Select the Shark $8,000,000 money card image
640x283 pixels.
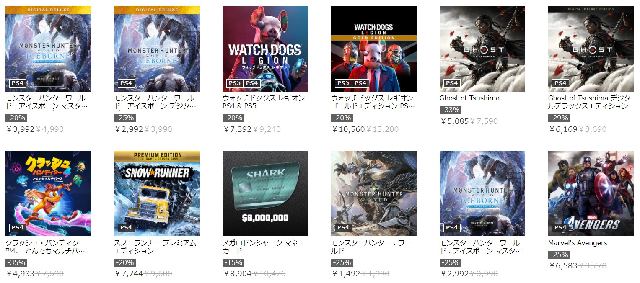[265, 193]
